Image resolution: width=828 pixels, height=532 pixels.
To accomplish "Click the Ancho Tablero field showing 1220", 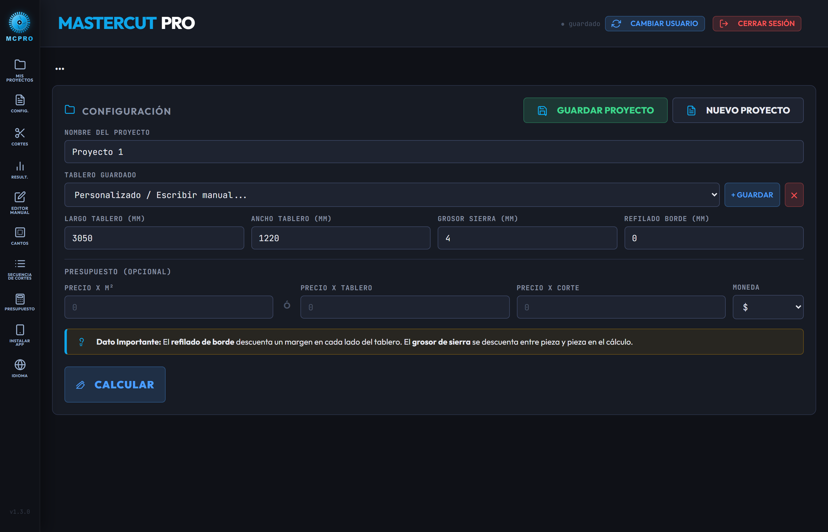I will click(341, 238).
